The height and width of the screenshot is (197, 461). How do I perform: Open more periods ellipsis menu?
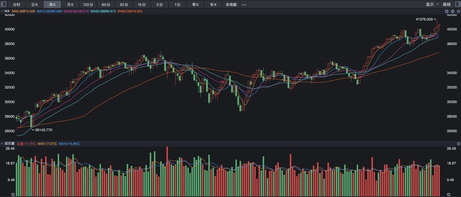(x=244, y=5)
